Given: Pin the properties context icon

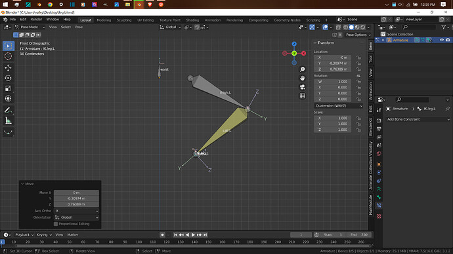Looking at the screenshot, I should (x=448, y=109).
